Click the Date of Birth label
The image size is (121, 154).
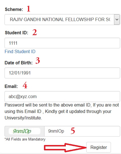(18, 63)
